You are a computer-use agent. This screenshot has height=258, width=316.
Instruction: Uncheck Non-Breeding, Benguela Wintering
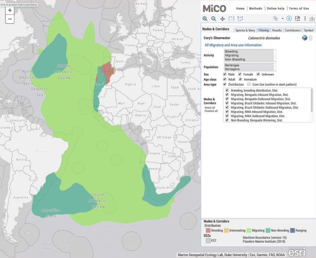pyautogui.click(x=227, y=120)
